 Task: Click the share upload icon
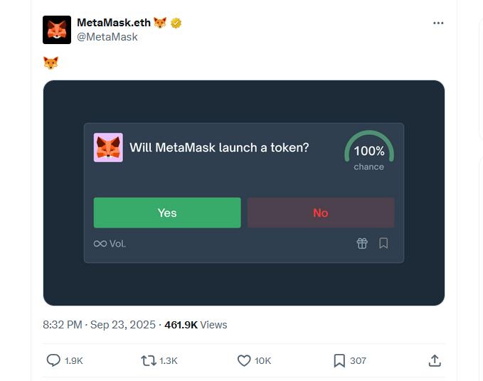435,360
